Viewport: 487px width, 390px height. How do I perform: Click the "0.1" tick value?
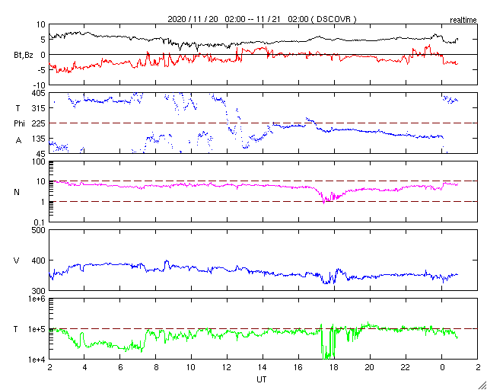(40, 222)
